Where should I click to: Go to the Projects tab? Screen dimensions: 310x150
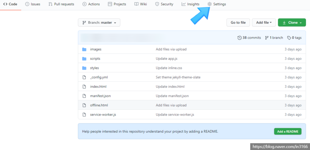click(x=117, y=4)
